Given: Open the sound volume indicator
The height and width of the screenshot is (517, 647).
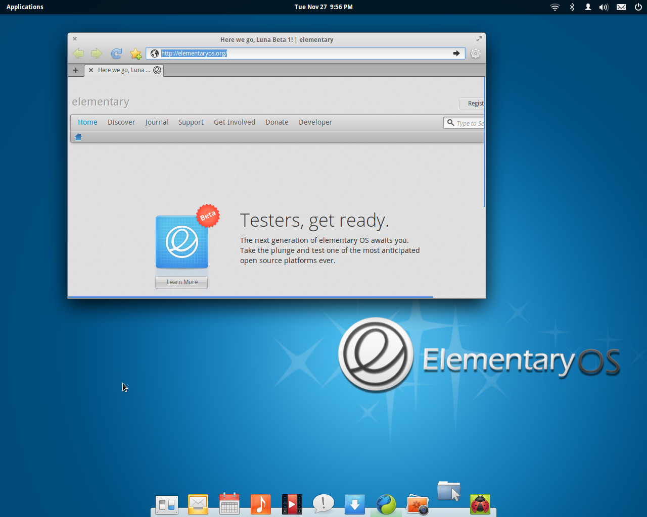Looking at the screenshot, I should coord(604,7).
